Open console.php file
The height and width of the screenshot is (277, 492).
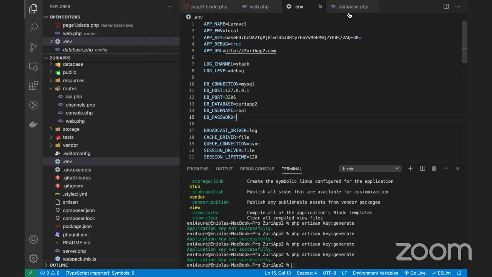pyautogui.click(x=79, y=113)
